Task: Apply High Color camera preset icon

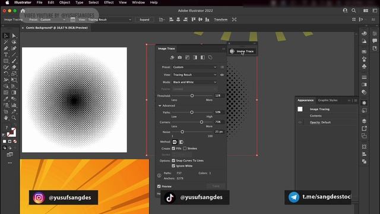Action: pyautogui.click(x=179, y=58)
